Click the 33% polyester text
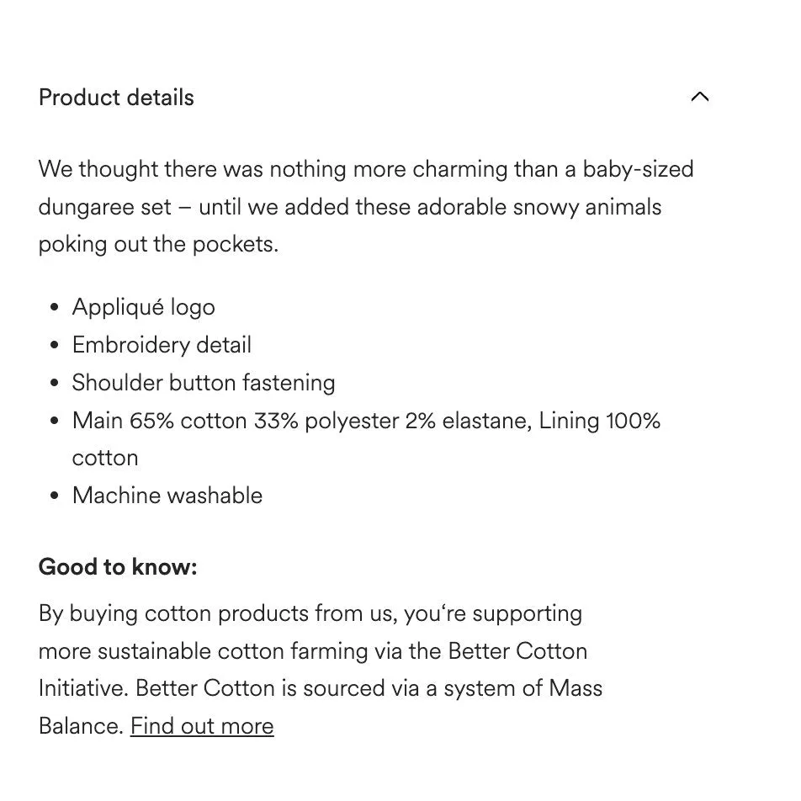Image resolution: width=801 pixels, height=801 pixels. 325,421
